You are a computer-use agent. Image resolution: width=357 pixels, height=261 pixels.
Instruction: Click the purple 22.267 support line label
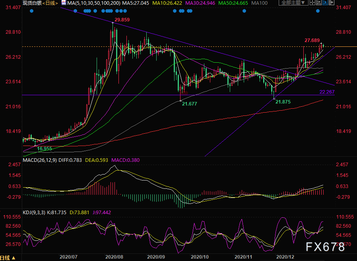(328, 92)
